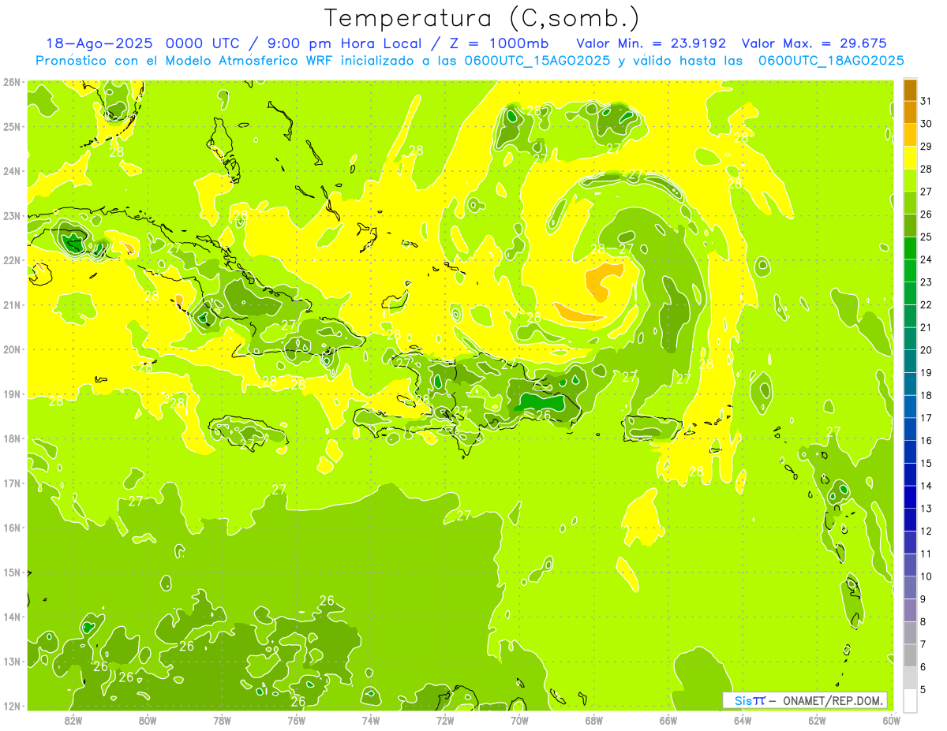Pick the blue legend swatch between 16 and 17
Viewport: 947px width, 731px height.
[910, 429]
